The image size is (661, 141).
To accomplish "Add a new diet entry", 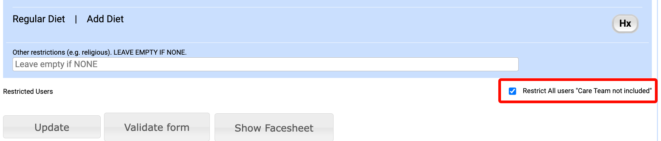I will (x=105, y=19).
